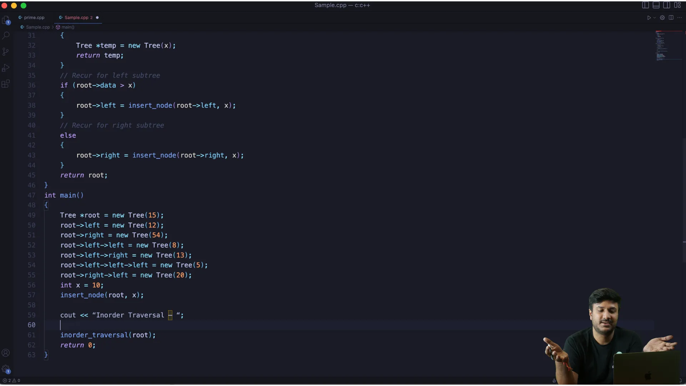Open the Search view in activity bar

[6, 36]
